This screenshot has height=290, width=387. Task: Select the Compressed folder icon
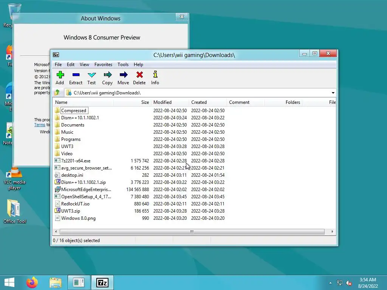pyautogui.click(x=57, y=111)
